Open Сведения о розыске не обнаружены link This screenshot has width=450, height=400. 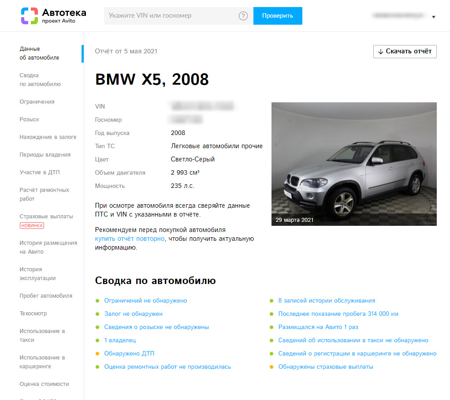[156, 327]
